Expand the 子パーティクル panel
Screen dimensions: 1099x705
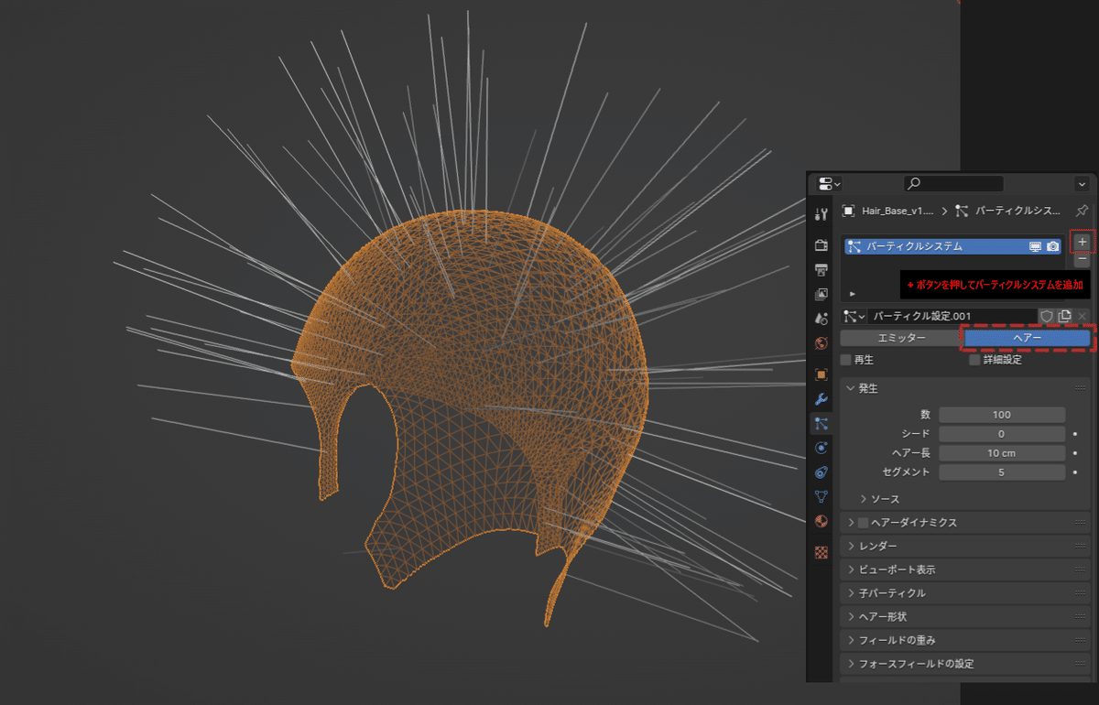tap(850, 593)
